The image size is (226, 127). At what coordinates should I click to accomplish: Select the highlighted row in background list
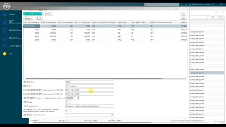(x=207, y=73)
